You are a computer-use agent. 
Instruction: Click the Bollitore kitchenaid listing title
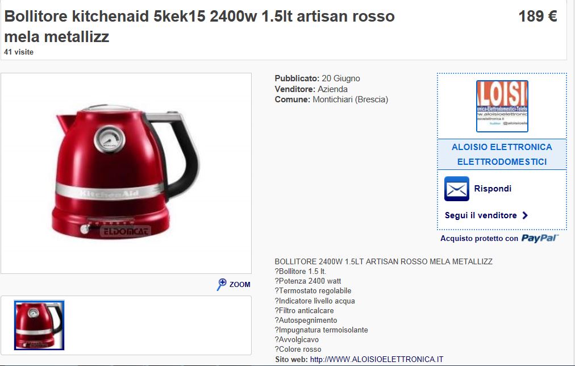(x=199, y=26)
